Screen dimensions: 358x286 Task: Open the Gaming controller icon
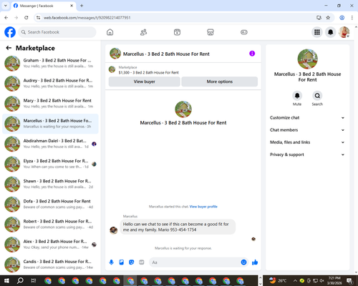click(244, 32)
